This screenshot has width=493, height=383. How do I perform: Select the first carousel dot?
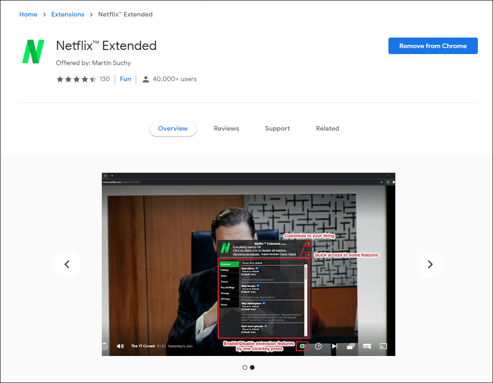244,367
